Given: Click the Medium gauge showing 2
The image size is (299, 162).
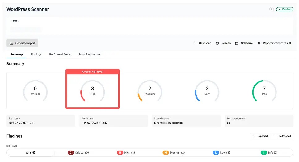Looking at the screenshot, I should click(150, 91).
